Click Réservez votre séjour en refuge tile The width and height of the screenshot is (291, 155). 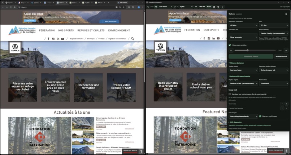click(23, 87)
